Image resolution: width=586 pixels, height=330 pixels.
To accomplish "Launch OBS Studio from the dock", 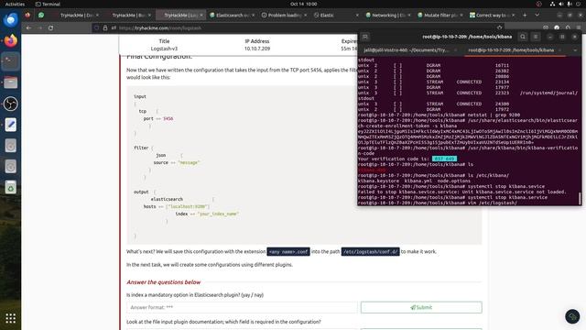I will click(10, 104).
